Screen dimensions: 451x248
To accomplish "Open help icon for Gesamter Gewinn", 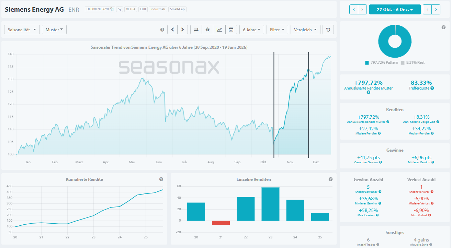I will click(x=381, y=162).
